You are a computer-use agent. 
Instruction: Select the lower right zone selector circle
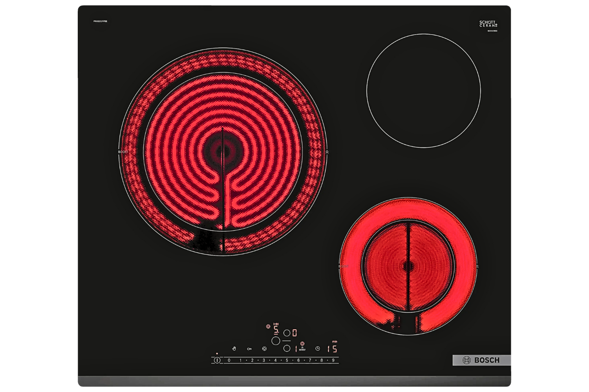287,348
